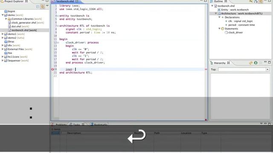Place cursor after 'inst:' on line 20
This screenshot has width=273, height=153.
pos(76,69)
